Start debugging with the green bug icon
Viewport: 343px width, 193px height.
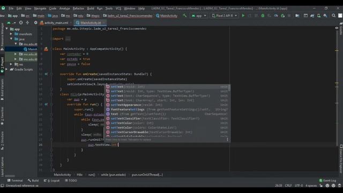pos(263,16)
